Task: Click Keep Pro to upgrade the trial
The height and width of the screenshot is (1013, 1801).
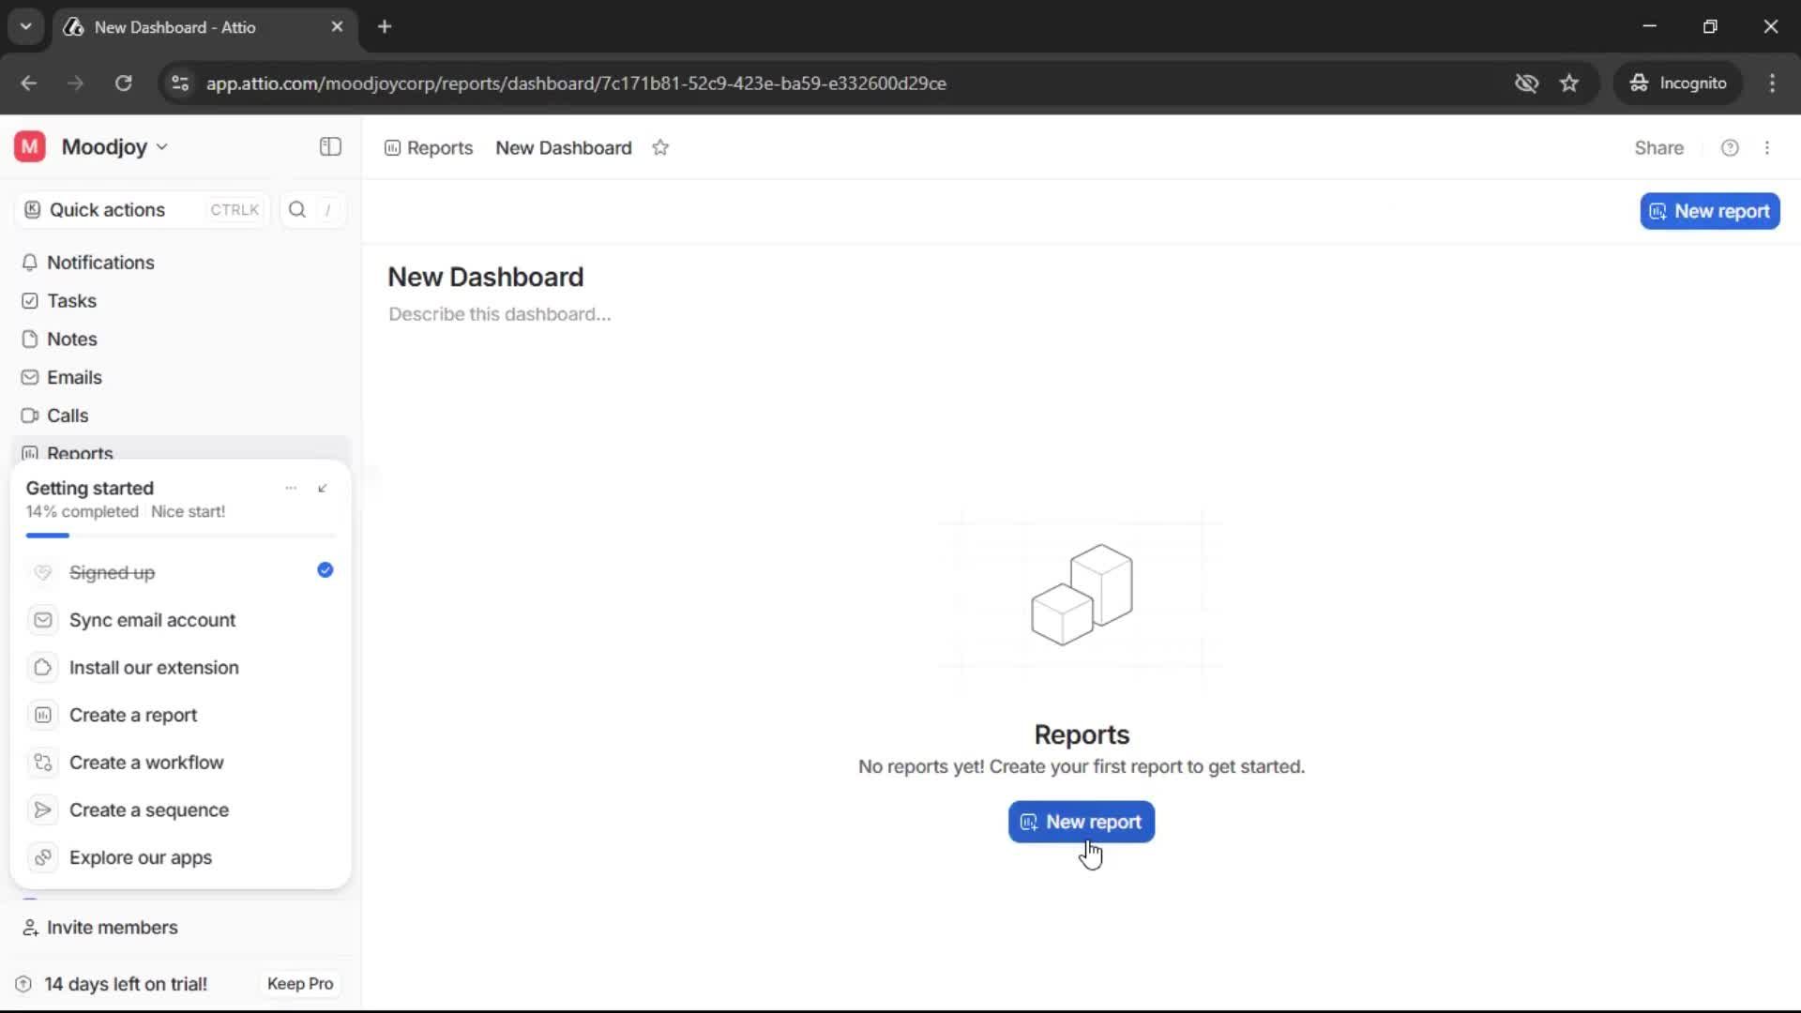Action: pyautogui.click(x=299, y=983)
